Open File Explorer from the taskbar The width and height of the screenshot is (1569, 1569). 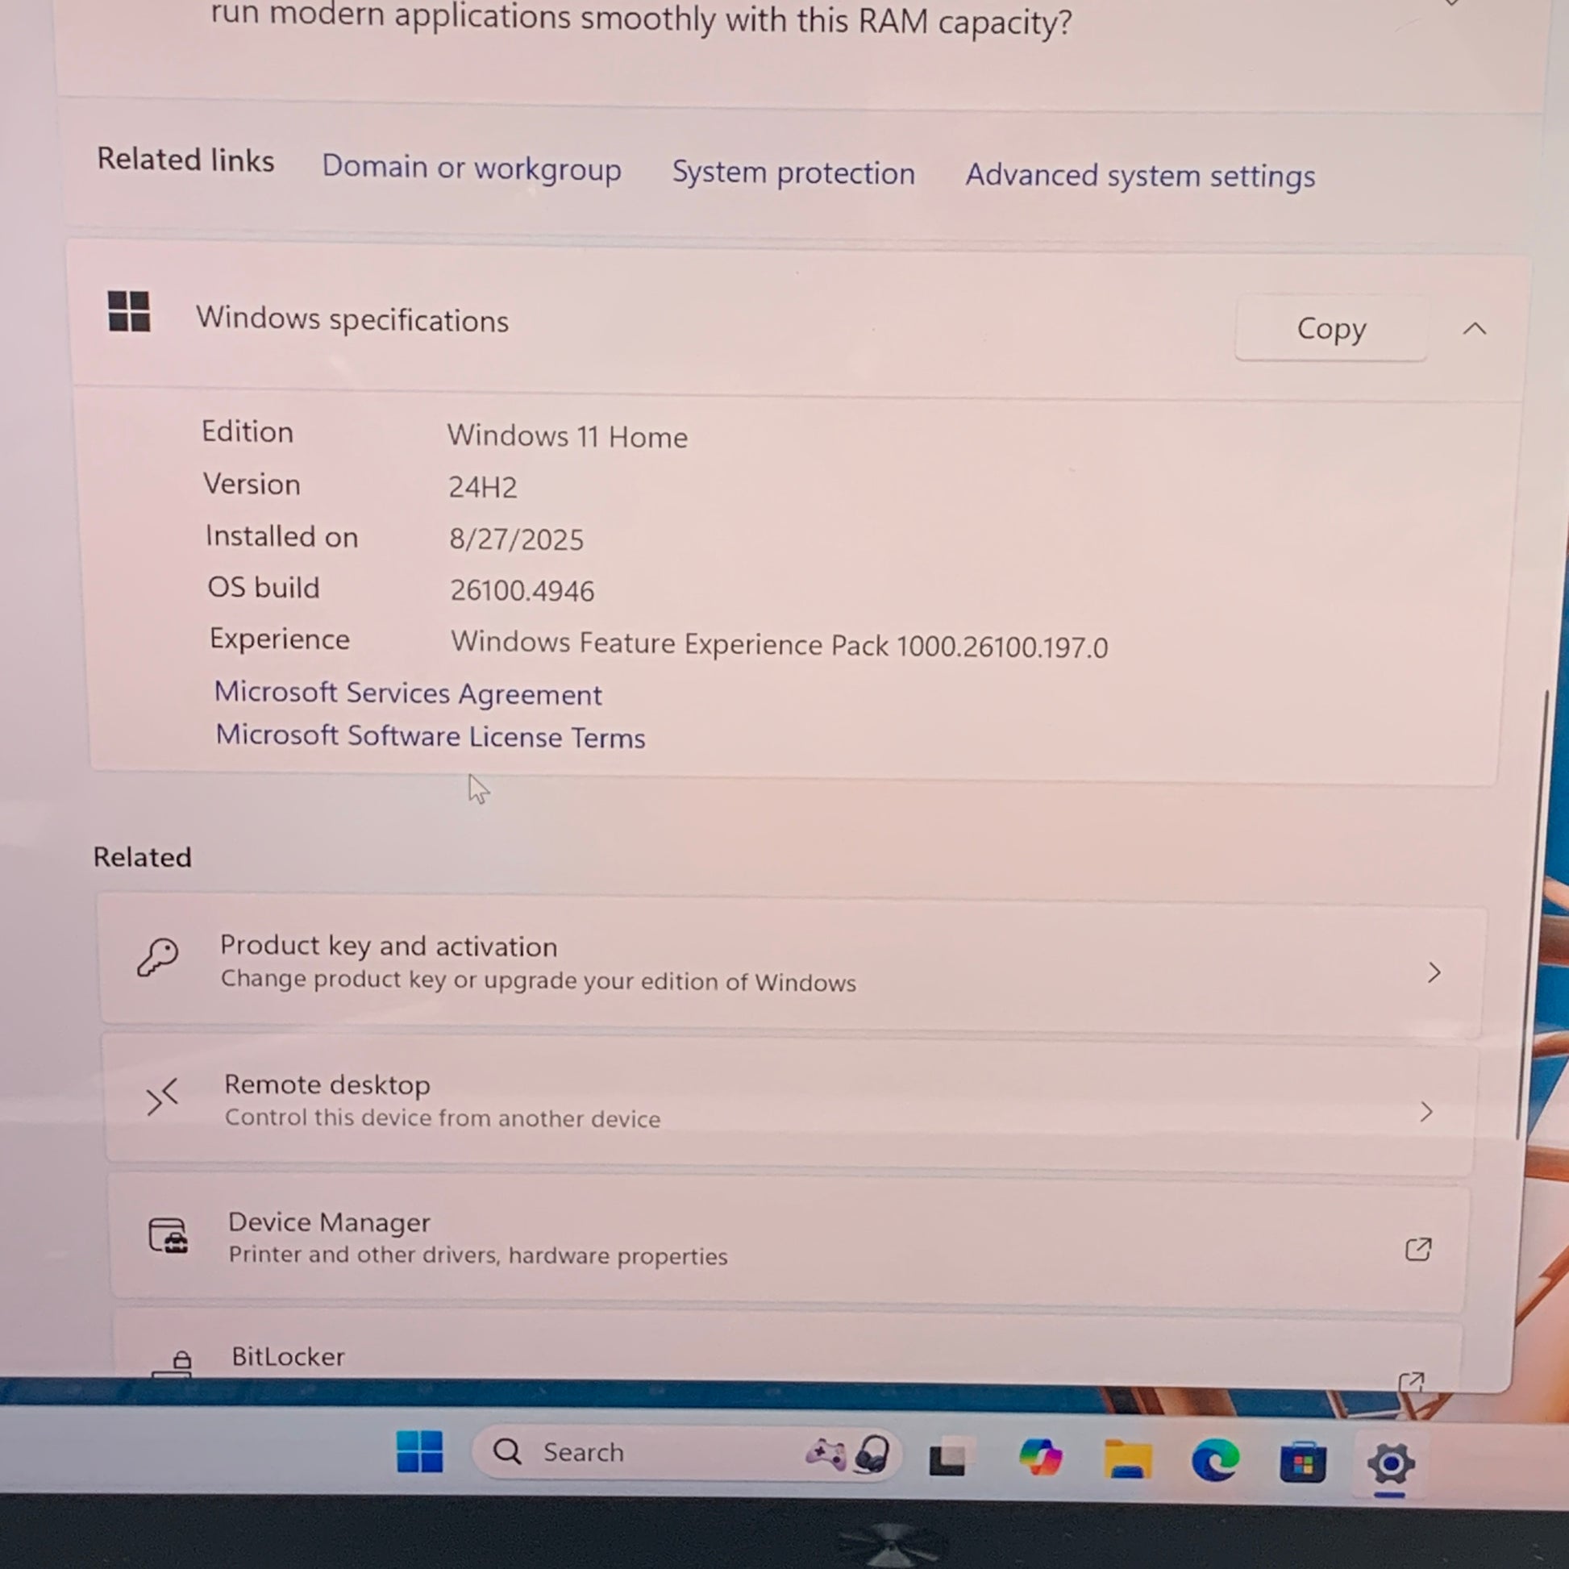tap(1127, 1459)
